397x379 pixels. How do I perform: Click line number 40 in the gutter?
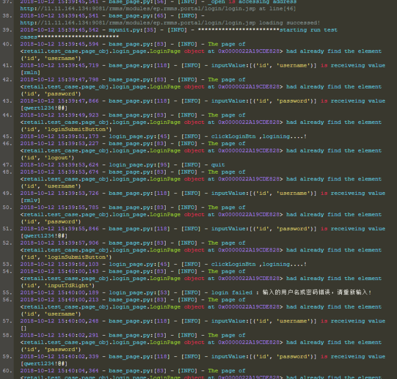[7, 44]
